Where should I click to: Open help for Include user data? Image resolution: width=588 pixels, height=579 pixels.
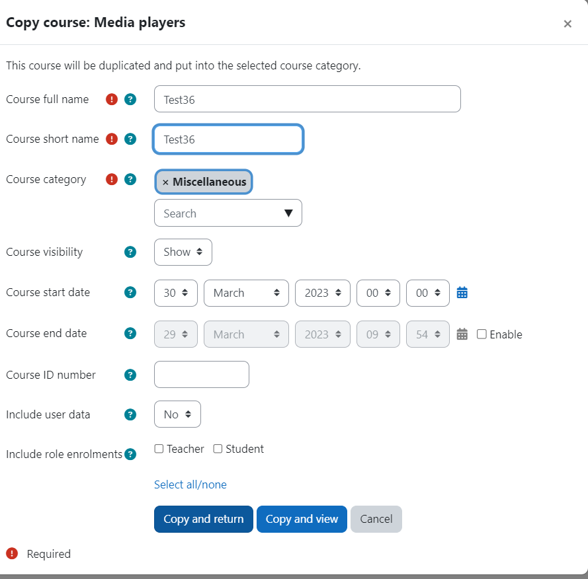tap(130, 414)
